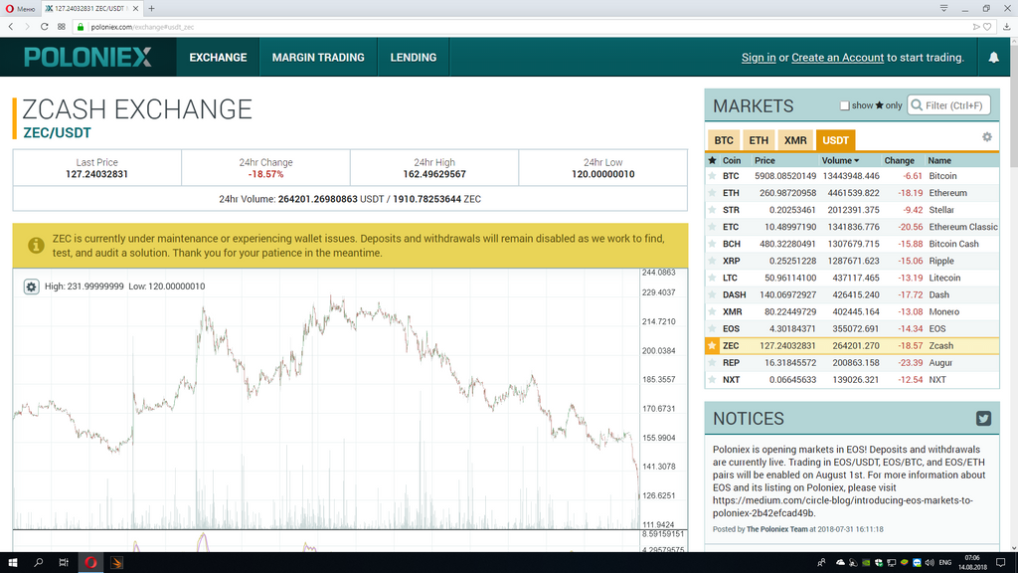Screen dimensions: 1018x573
Task: Star the REP market row
Action: pos(712,362)
